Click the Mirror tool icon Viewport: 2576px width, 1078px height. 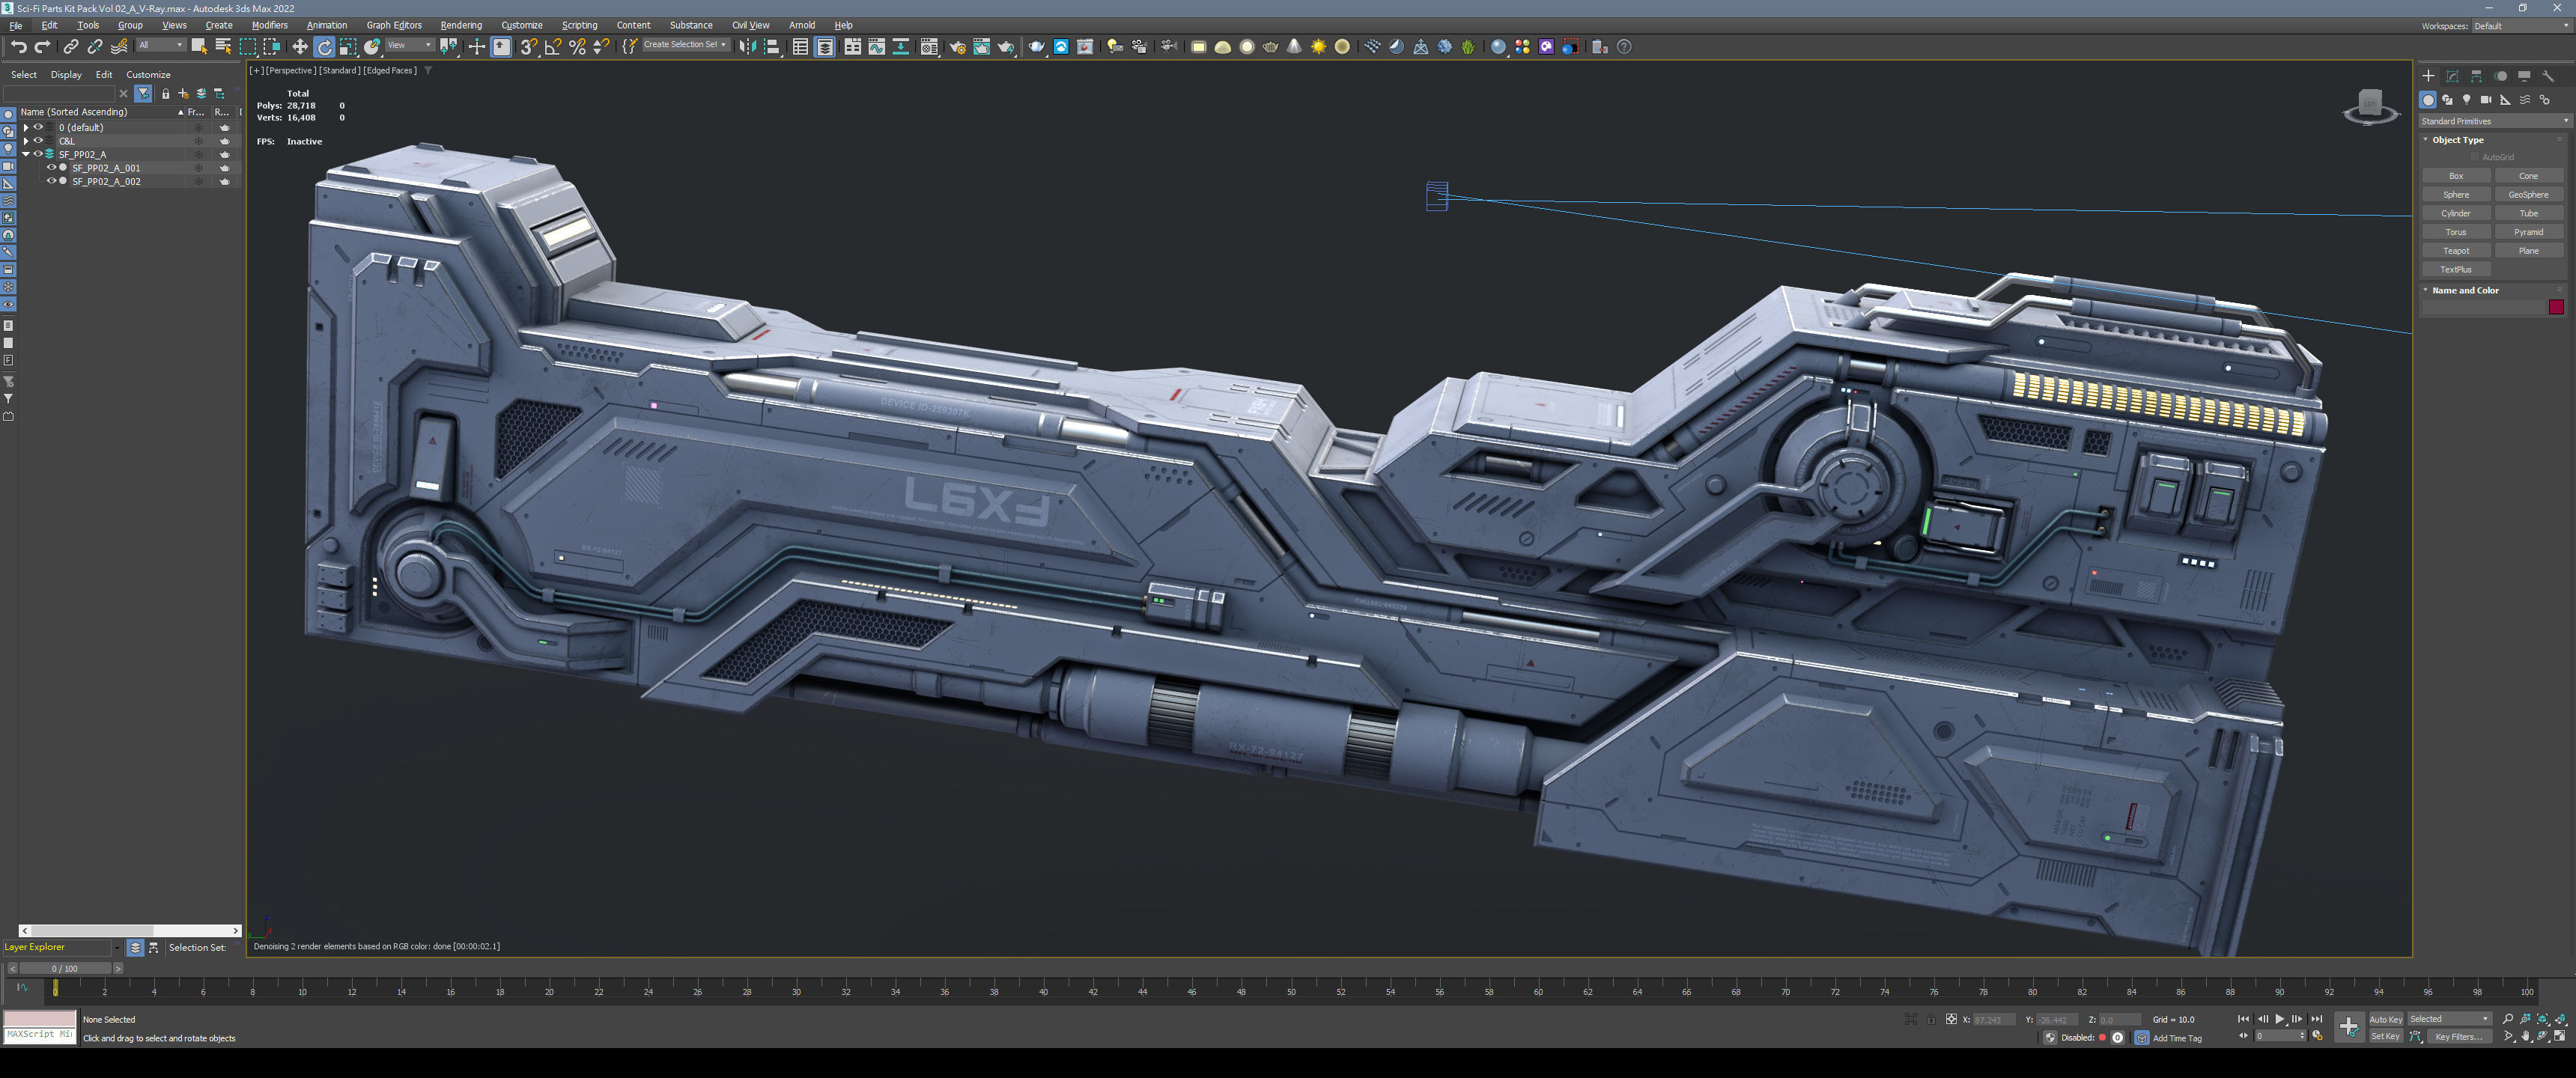[747, 47]
